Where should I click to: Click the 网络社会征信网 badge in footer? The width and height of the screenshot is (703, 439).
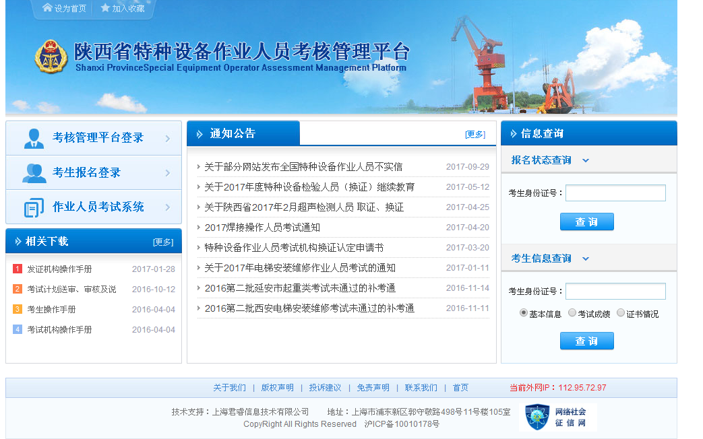[558, 417]
